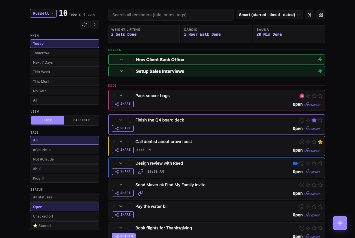The height and width of the screenshot is (238, 355).
Task: Select the Tomorrow filter under When
Action: 65,53
